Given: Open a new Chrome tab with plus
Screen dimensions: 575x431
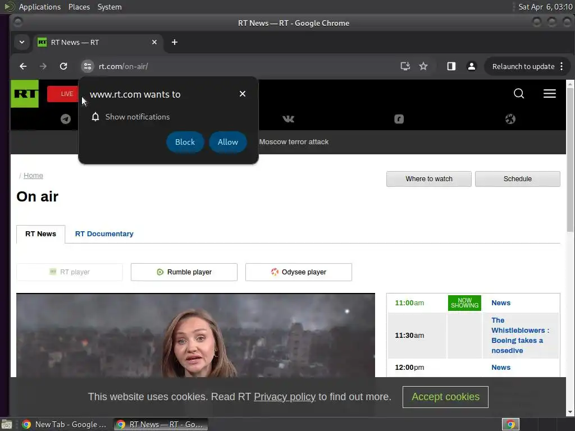Looking at the screenshot, I should 175,42.
